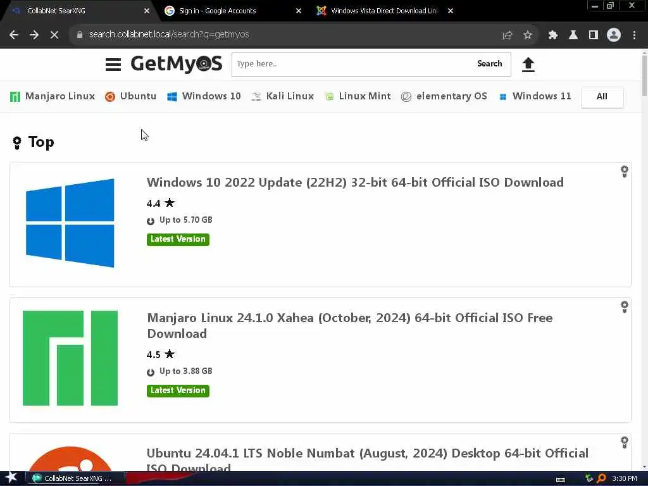Click the Windows 10 category icon
648x486 pixels.
tap(172, 97)
